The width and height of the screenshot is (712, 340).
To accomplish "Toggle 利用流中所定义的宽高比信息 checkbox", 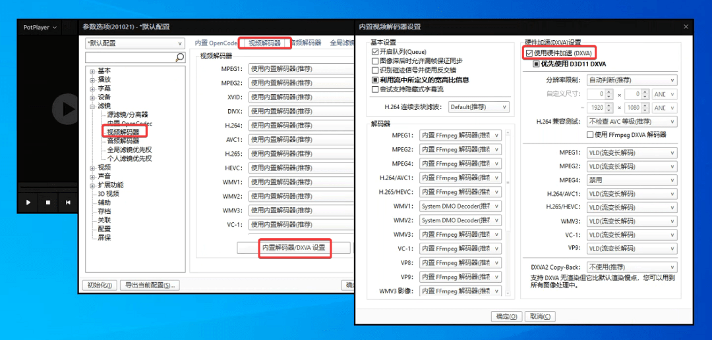I will click(x=375, y=80).
